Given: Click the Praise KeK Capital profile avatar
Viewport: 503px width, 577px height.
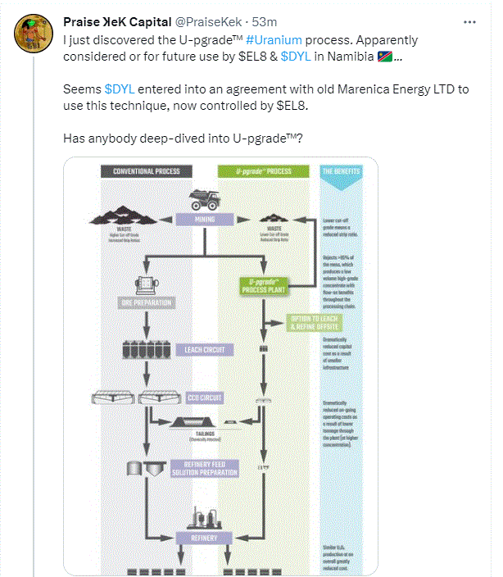Looking at the screenshot, I should 34,34.
